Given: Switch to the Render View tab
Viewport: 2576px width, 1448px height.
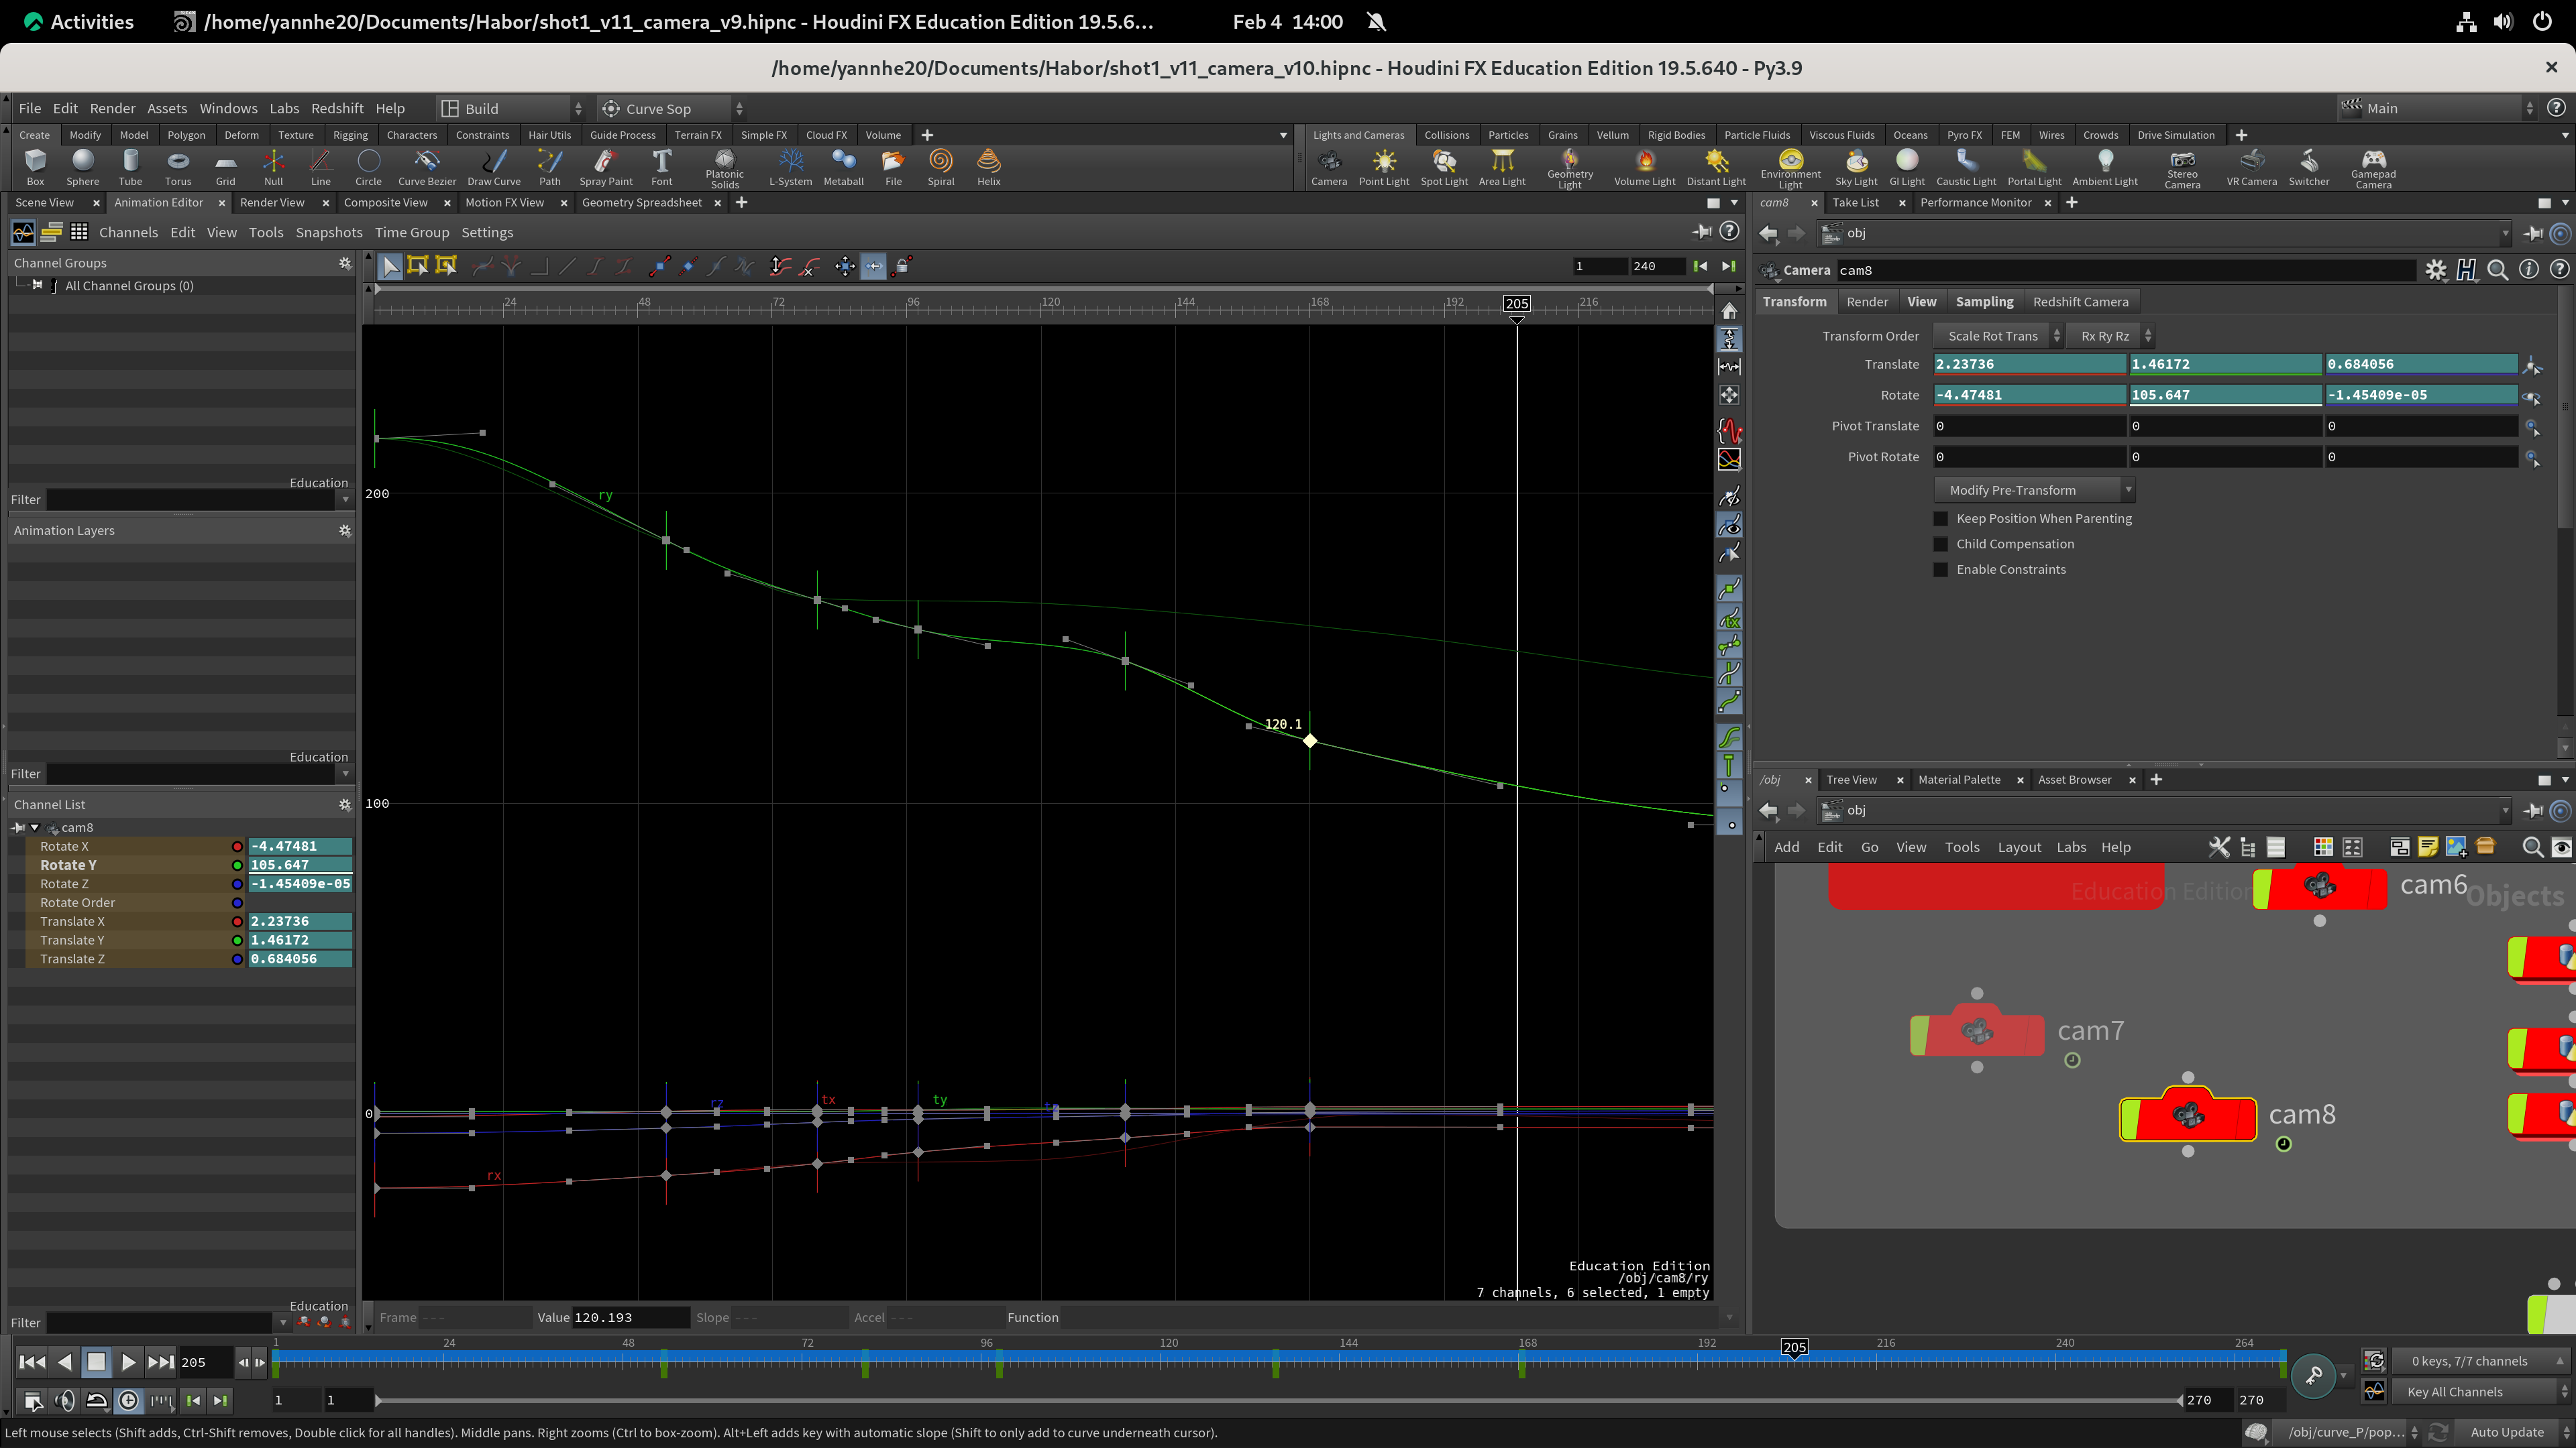Looking at the screenshot, I should pyautogui.click(x=272, y=202).
